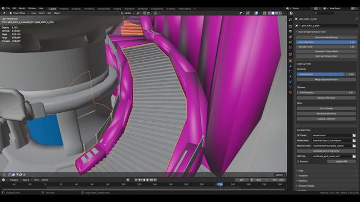Play the animation forward
Screen dimensions: 360x202
click(x=147, y=180)
